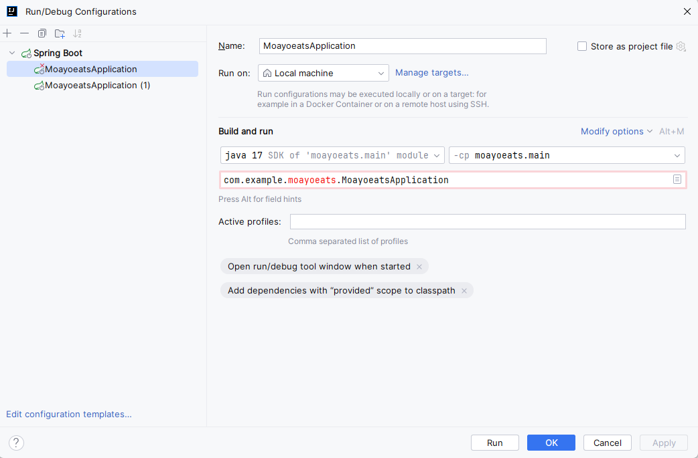
Task: Remove the selected configuration
Action: pyautogui.click(x=25, y=33)
